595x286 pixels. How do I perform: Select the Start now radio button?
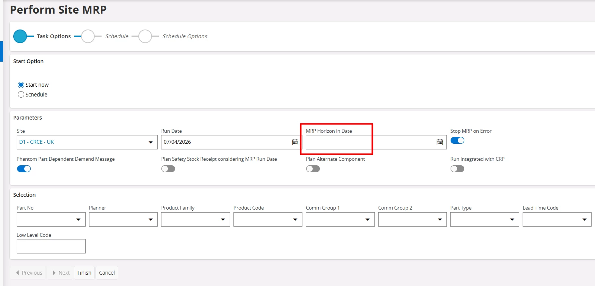(x=21, y=85)
